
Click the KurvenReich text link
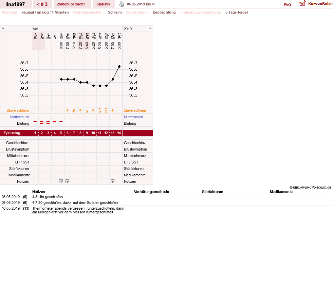320,4
